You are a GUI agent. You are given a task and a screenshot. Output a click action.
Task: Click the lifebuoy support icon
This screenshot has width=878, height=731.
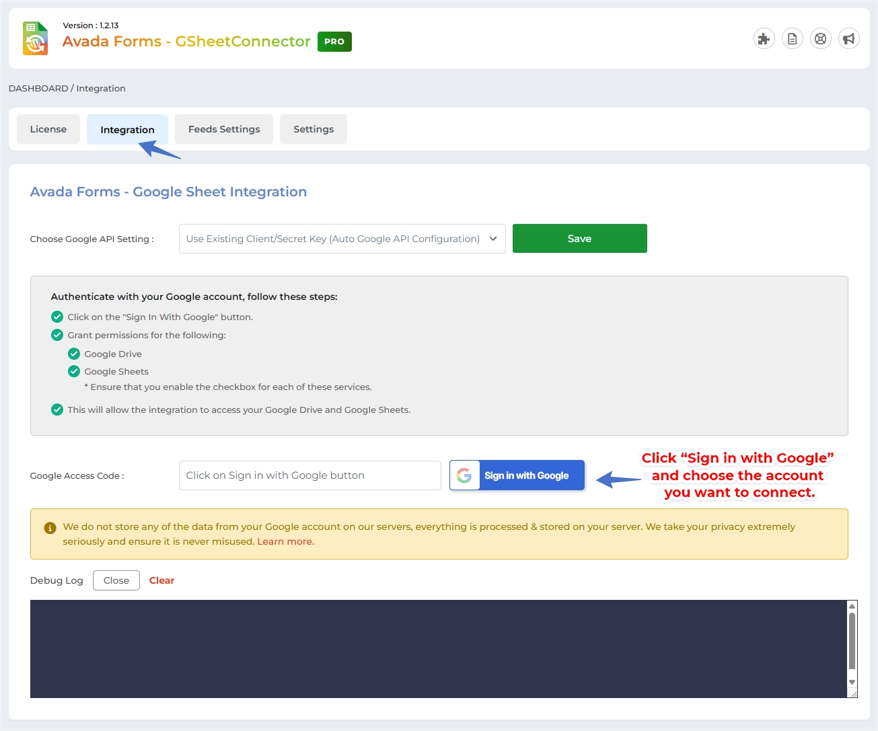pyautogui.click(x=820, y=39)
